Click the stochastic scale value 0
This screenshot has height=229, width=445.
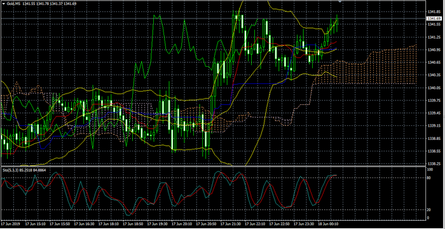(x=428, y=218)
